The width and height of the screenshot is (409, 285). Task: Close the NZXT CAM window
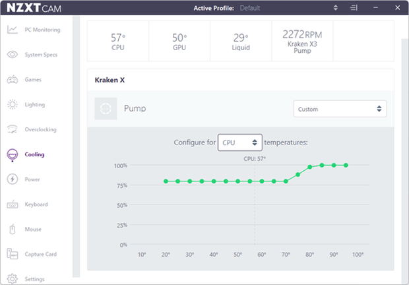398,7
